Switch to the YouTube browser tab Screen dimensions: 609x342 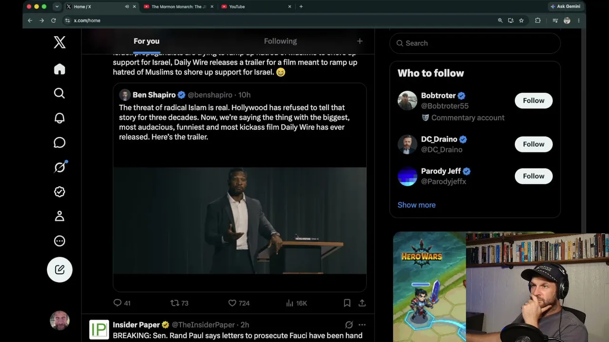(x=257, y=7)
